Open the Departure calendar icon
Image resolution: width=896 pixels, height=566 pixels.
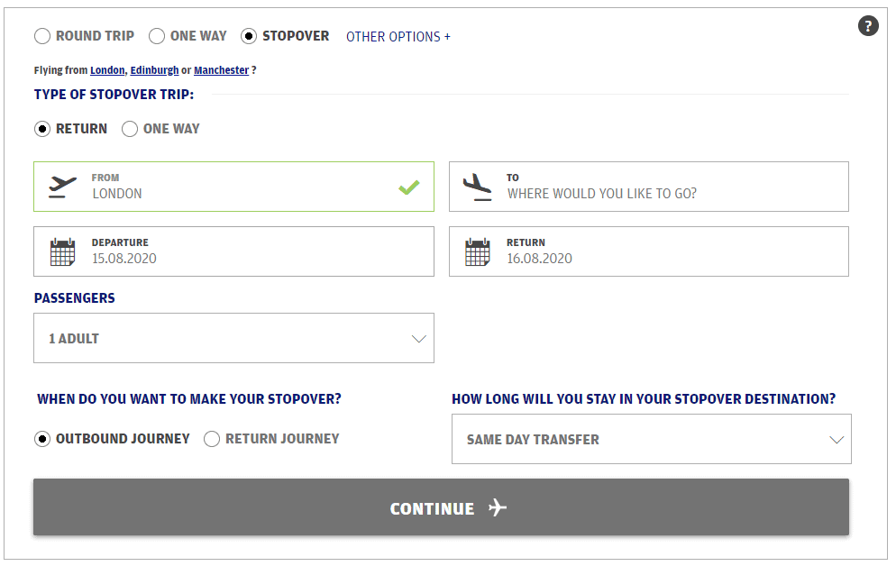pos(62,251)
